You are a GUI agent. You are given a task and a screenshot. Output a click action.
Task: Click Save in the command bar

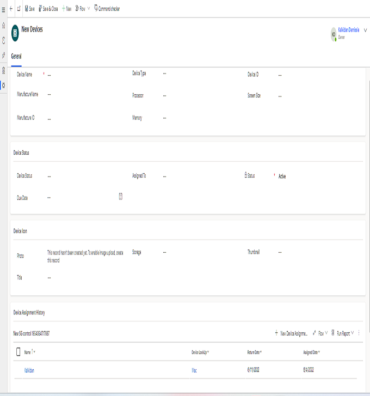click(30, 9)
